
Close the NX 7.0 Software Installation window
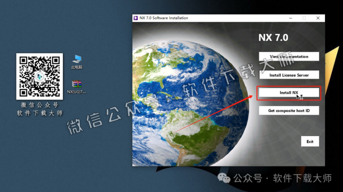[x=318, y=18]
